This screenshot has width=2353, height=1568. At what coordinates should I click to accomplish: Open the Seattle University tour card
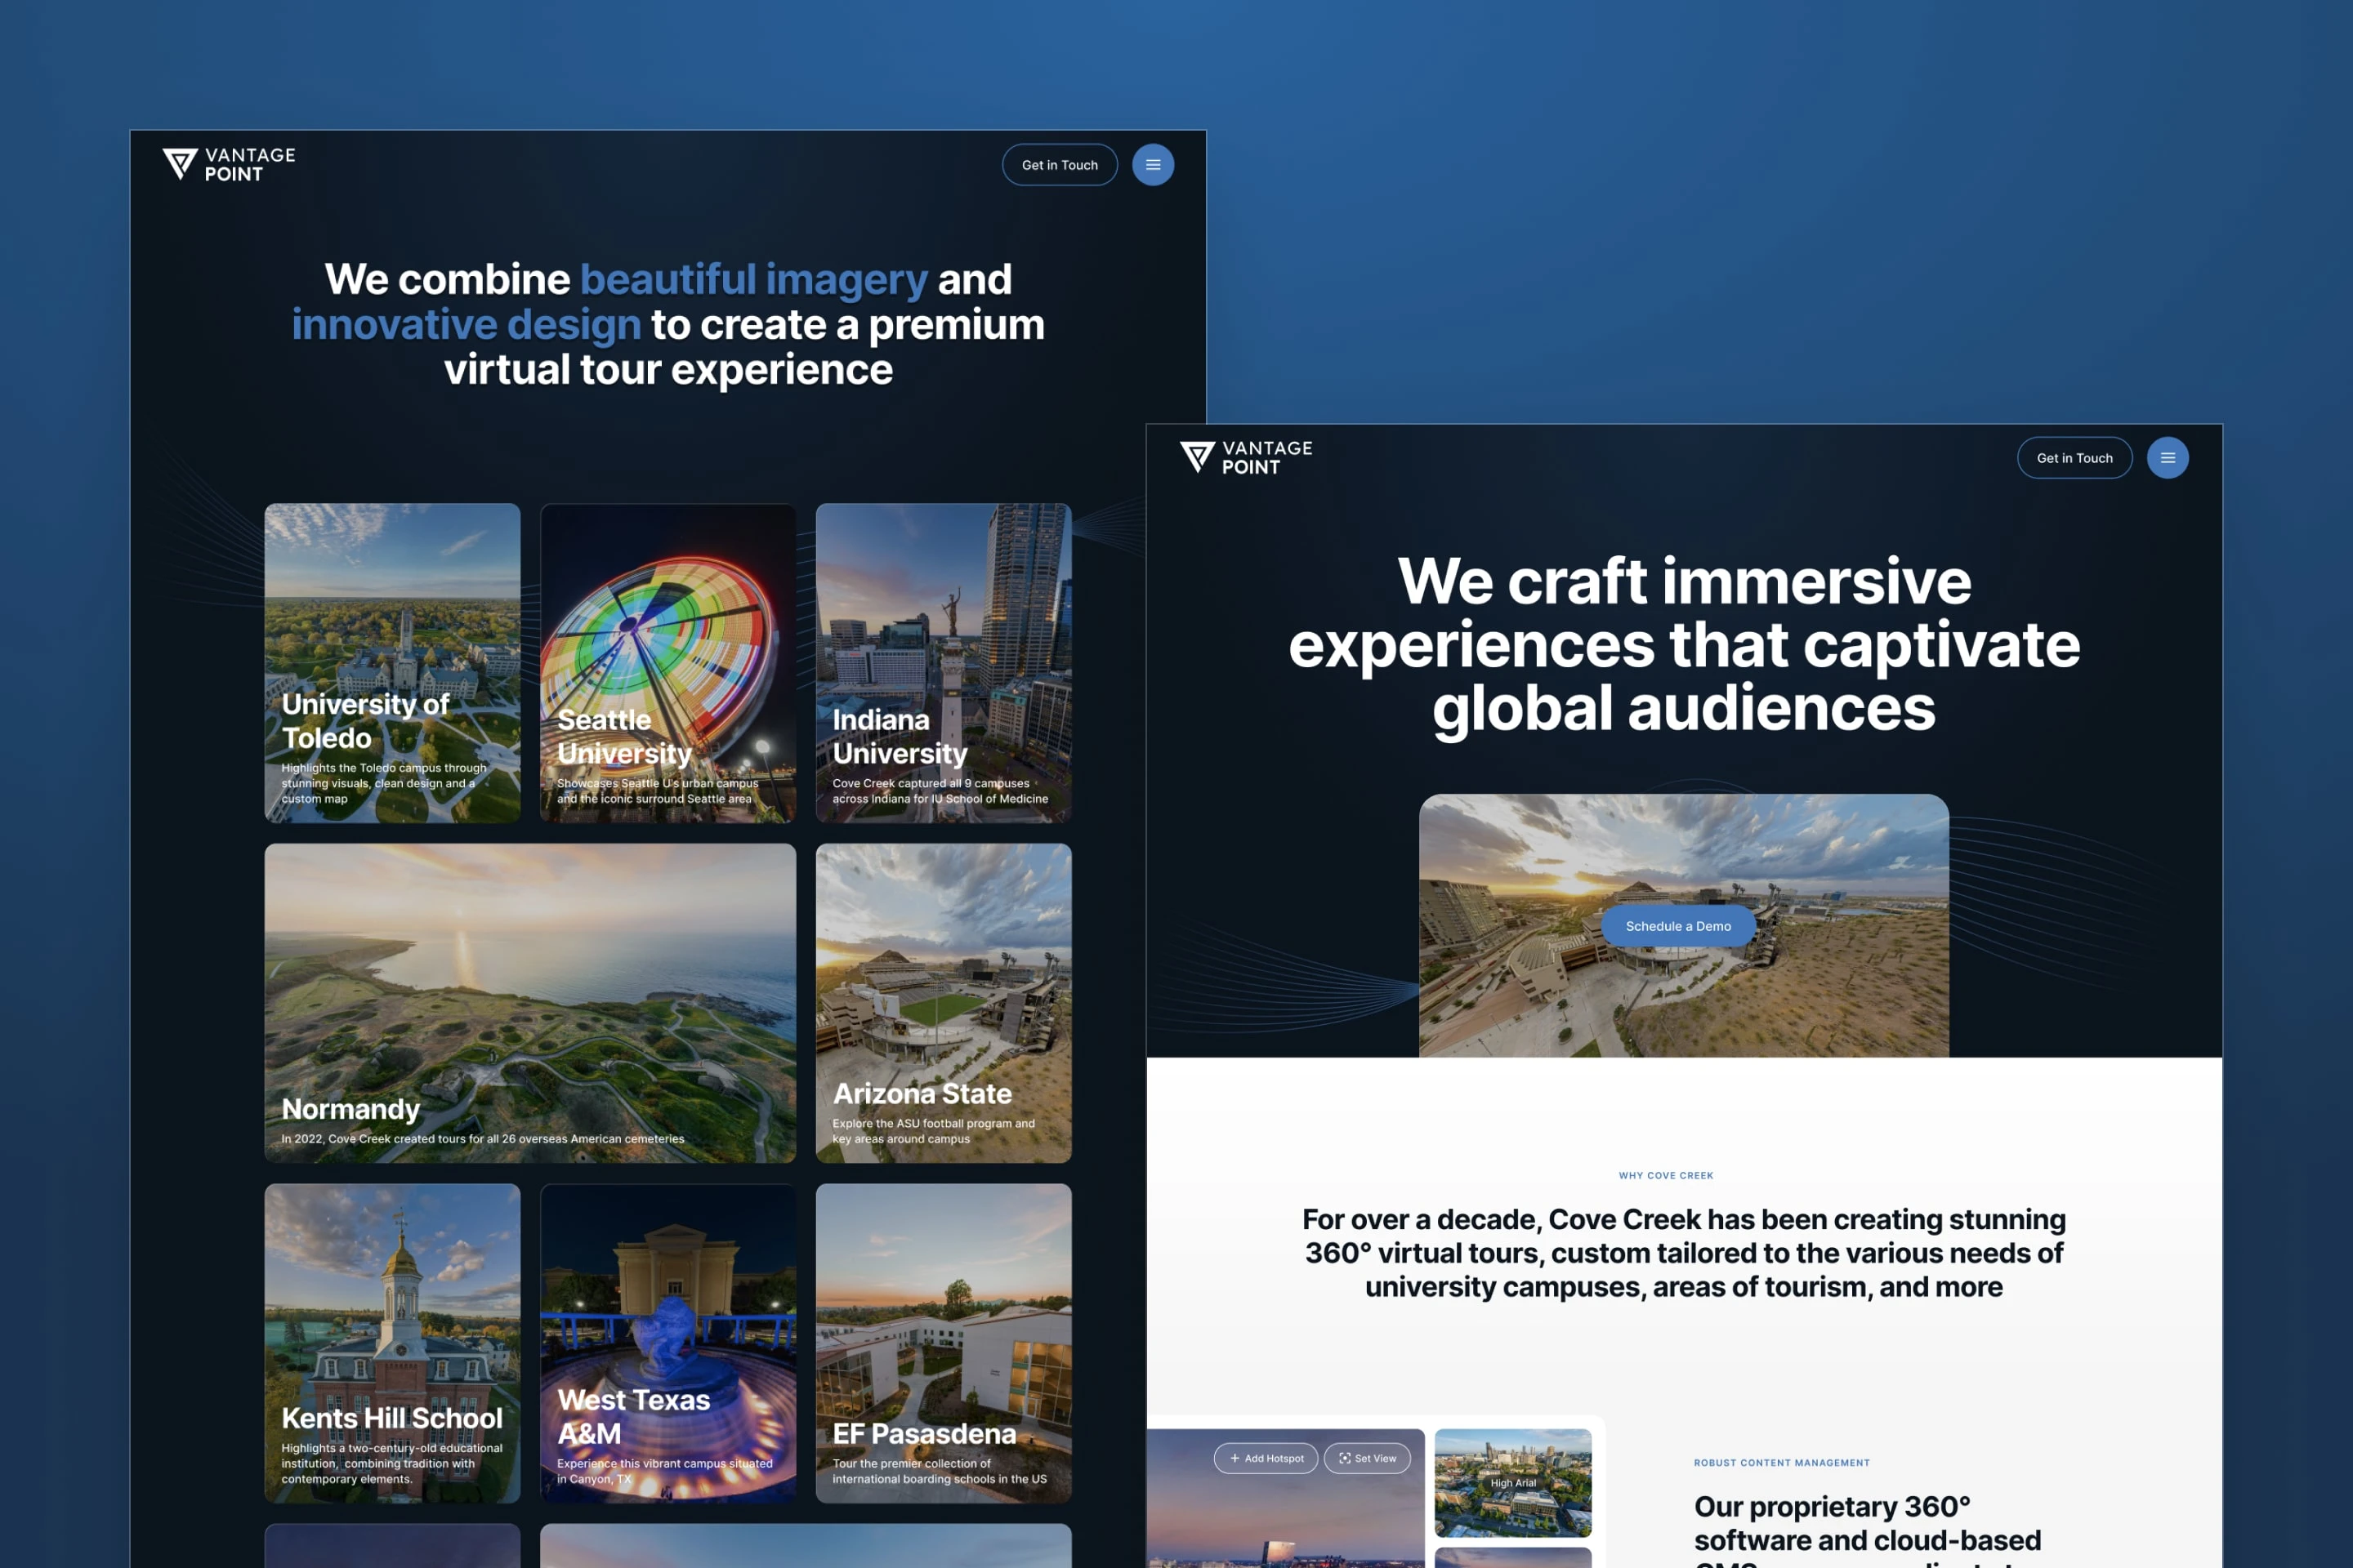(x=668, y=662)
